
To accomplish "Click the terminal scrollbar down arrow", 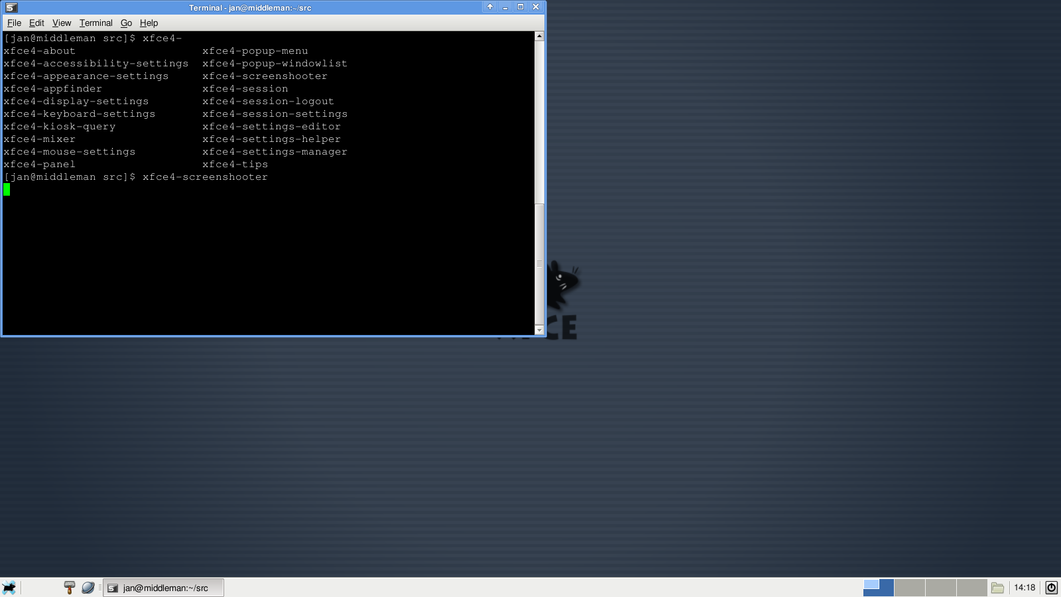I will tap(539, 330).
